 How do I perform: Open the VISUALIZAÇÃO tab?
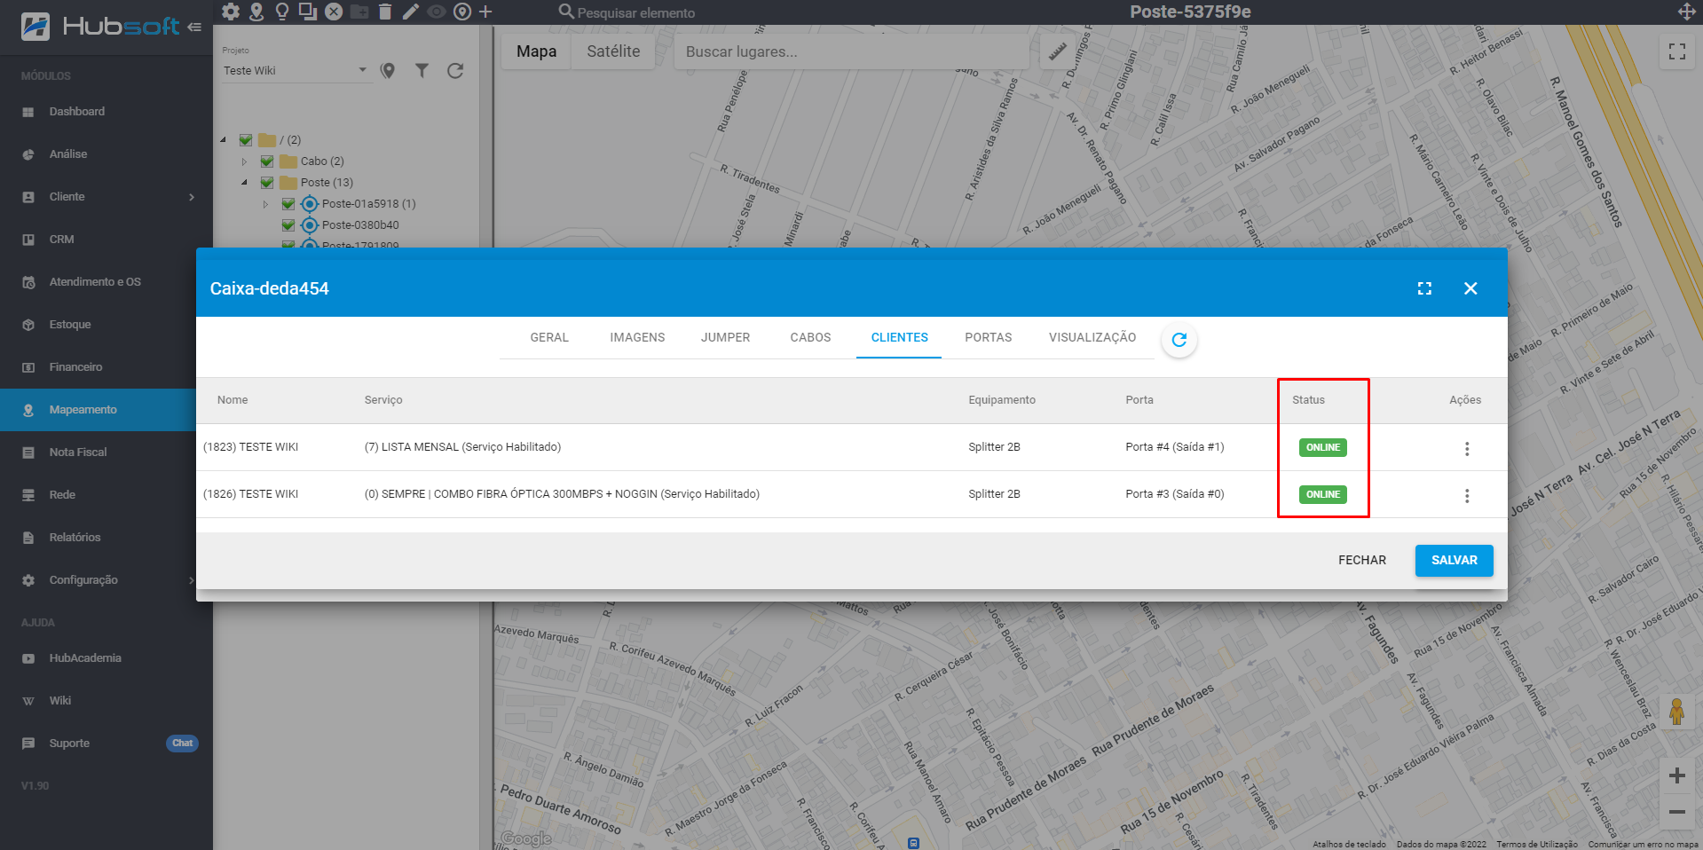[x=1092, y=337]
